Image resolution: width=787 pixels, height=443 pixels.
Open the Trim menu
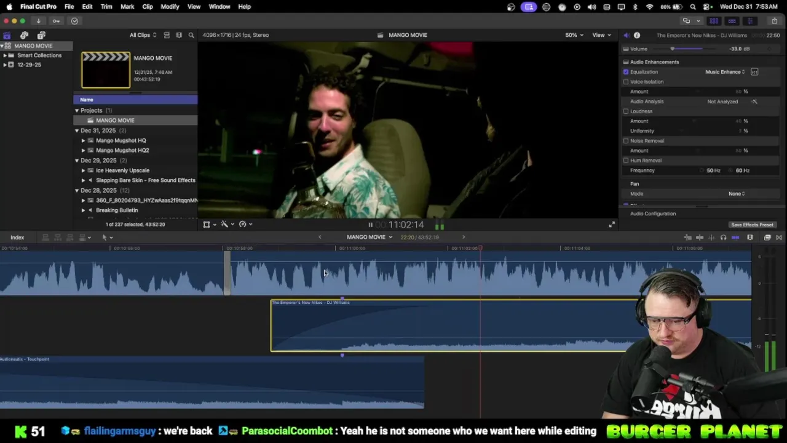coord(106,7)
